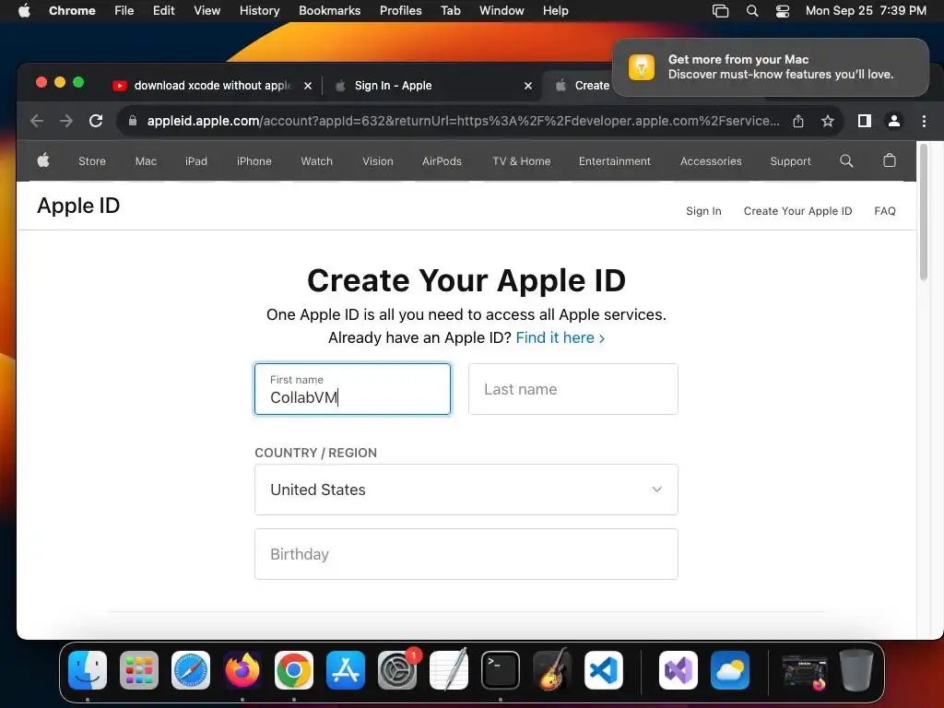
Task: Open System Settings from the Dock
Action: (x=397, y=670)
